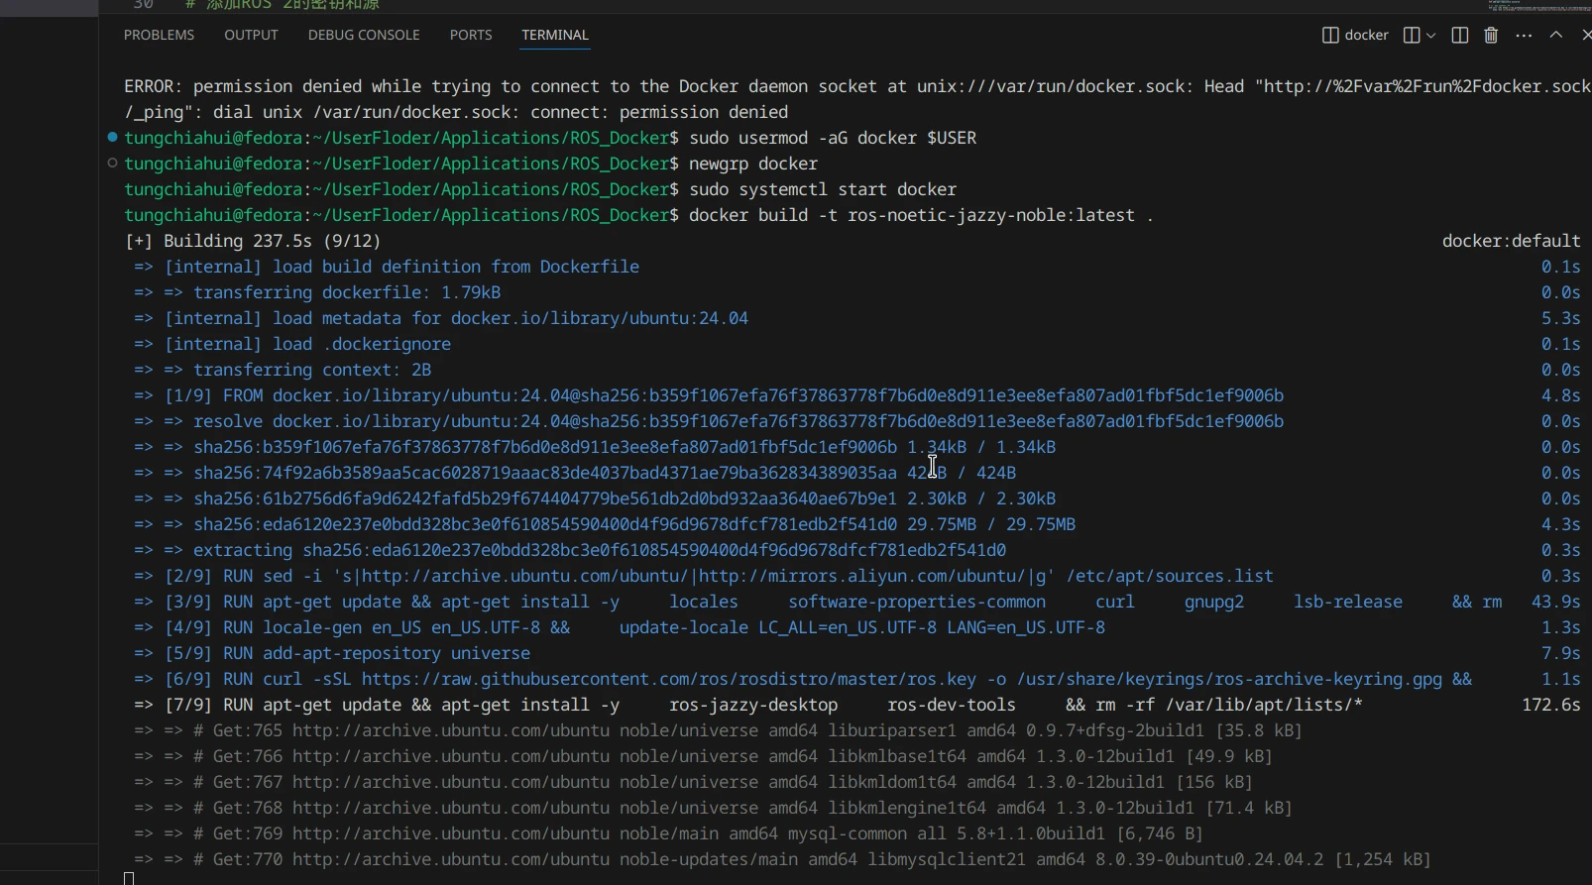1592x885 pixels.
Task: Click 'transferring dockerfile: 1.79kB' line
Action: click(x=347, y=292)
